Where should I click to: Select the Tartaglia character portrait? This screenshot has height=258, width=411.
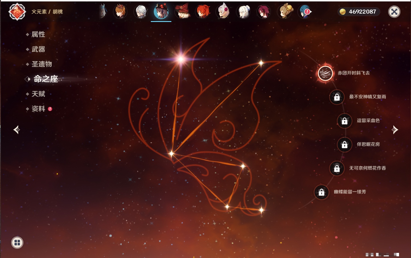pos(120,12)
